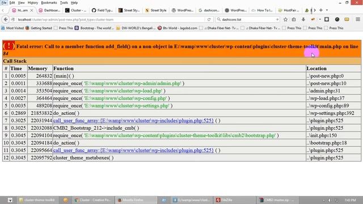363x204 pixels.
Task: Open Most Visited bookmarks folder
Action: [x=12, y=28]
